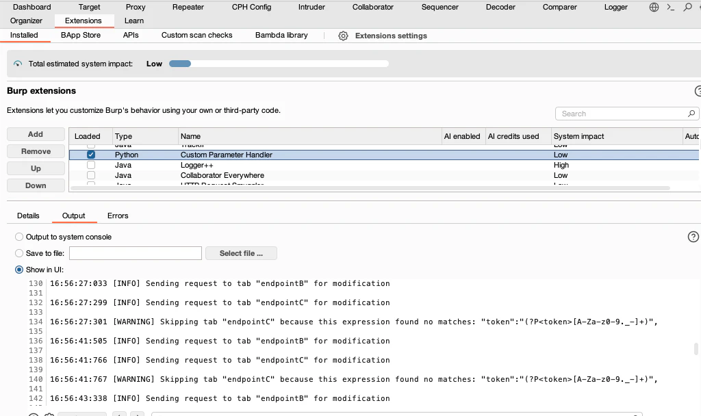Sort by the Name column header
The height and width of the screenshot is (416, 701).
(310, 136)
